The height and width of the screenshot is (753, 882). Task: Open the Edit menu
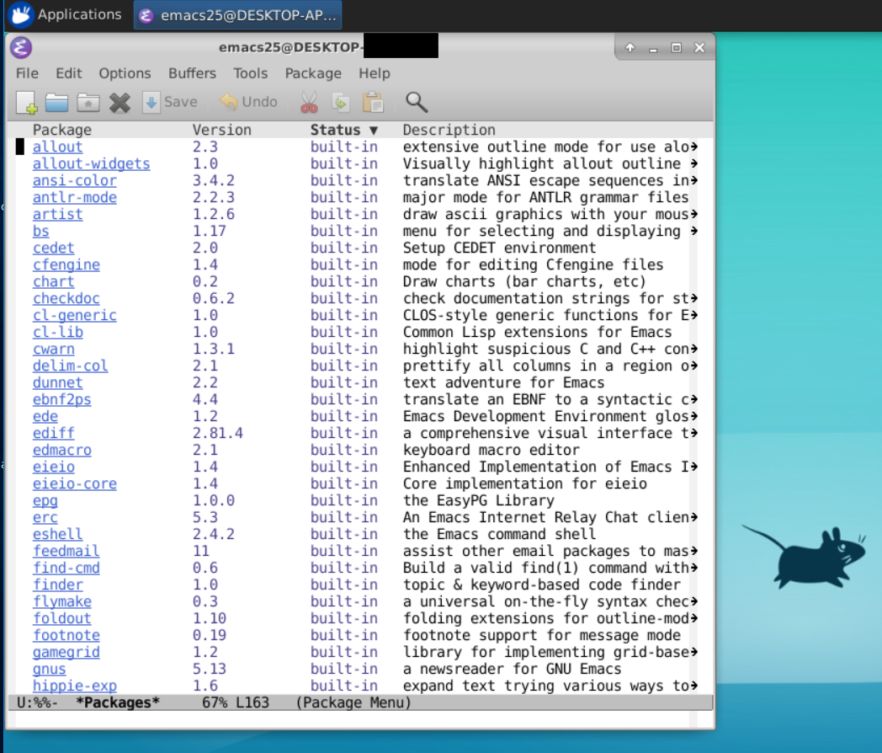tap(69, 73)
